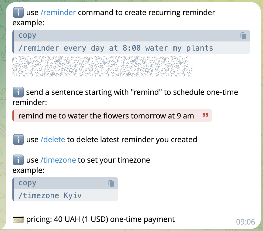Click the red quotation mark icon
This screenshot has width=263, height=231.
coord(205,115)
